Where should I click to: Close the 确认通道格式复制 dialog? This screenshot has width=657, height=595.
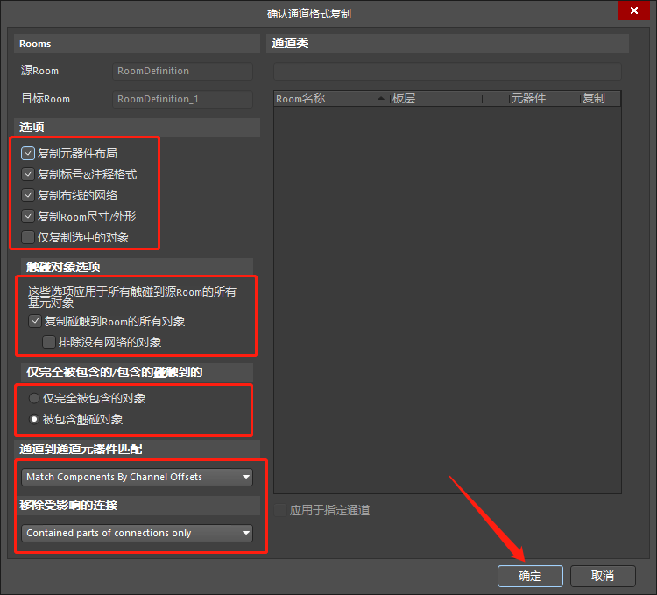pyautogui.click(x=634, y=10)
